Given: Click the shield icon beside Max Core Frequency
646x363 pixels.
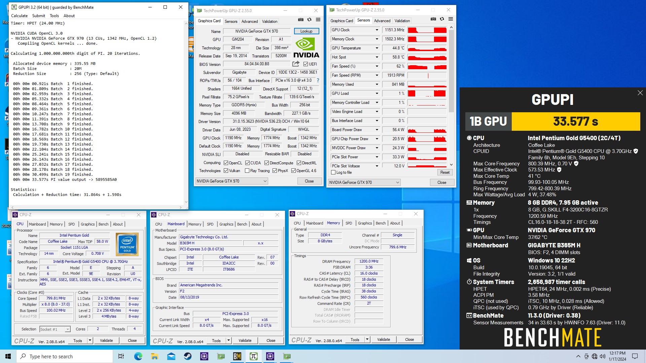Looking at the screenshot, I should point(576,164).
